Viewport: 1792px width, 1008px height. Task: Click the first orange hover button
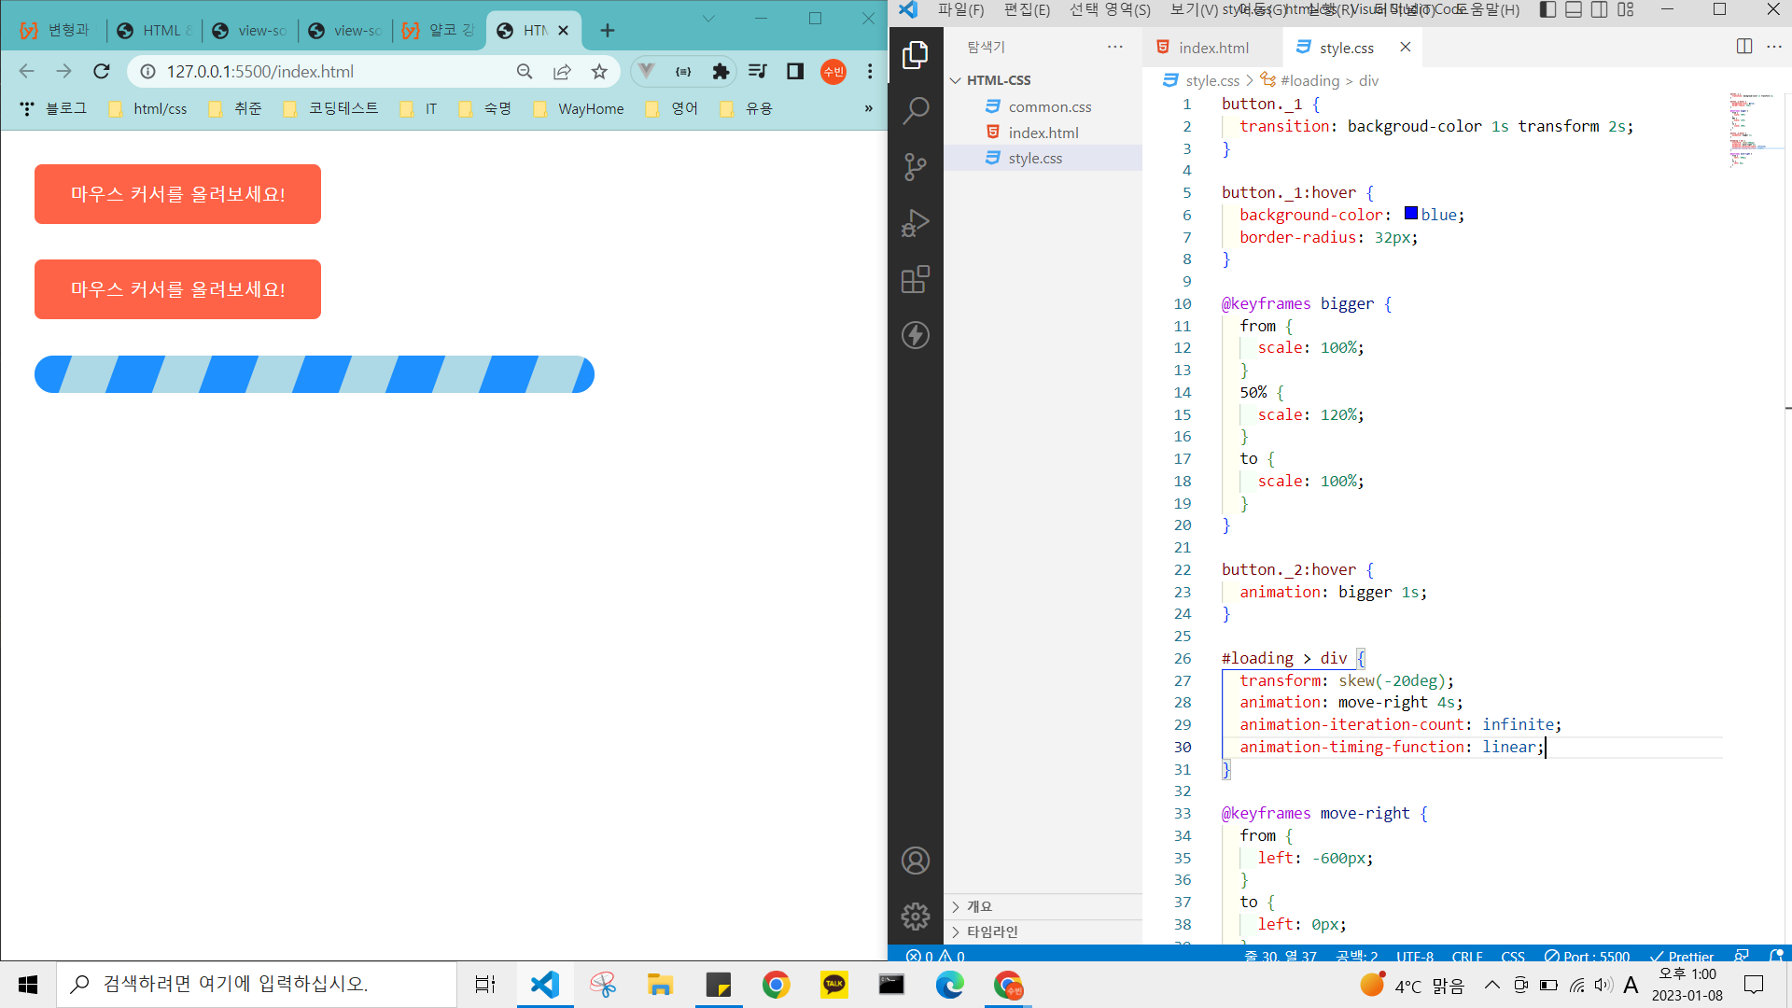tap(177, 194)
